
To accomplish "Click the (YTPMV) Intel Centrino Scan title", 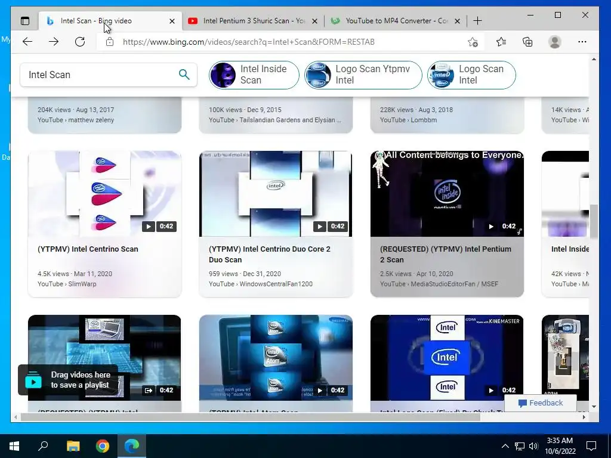I will 88,249.
